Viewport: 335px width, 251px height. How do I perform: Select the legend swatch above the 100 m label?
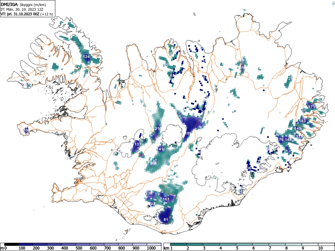(x=26, y=244)
